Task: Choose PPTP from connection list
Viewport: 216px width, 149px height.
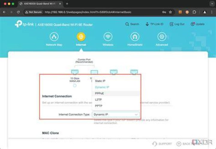Action: pyautogui.click(x=116, y=106)
